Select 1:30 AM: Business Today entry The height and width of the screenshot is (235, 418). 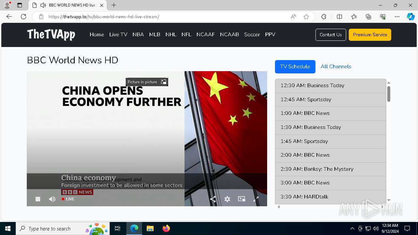[330, 127]
